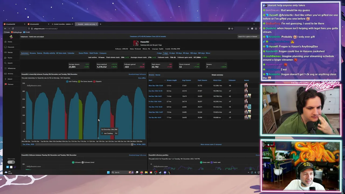Toggle Twitch rank series in directory chart
The height and width of the screenshot is (194, 345).
point(216,162)
